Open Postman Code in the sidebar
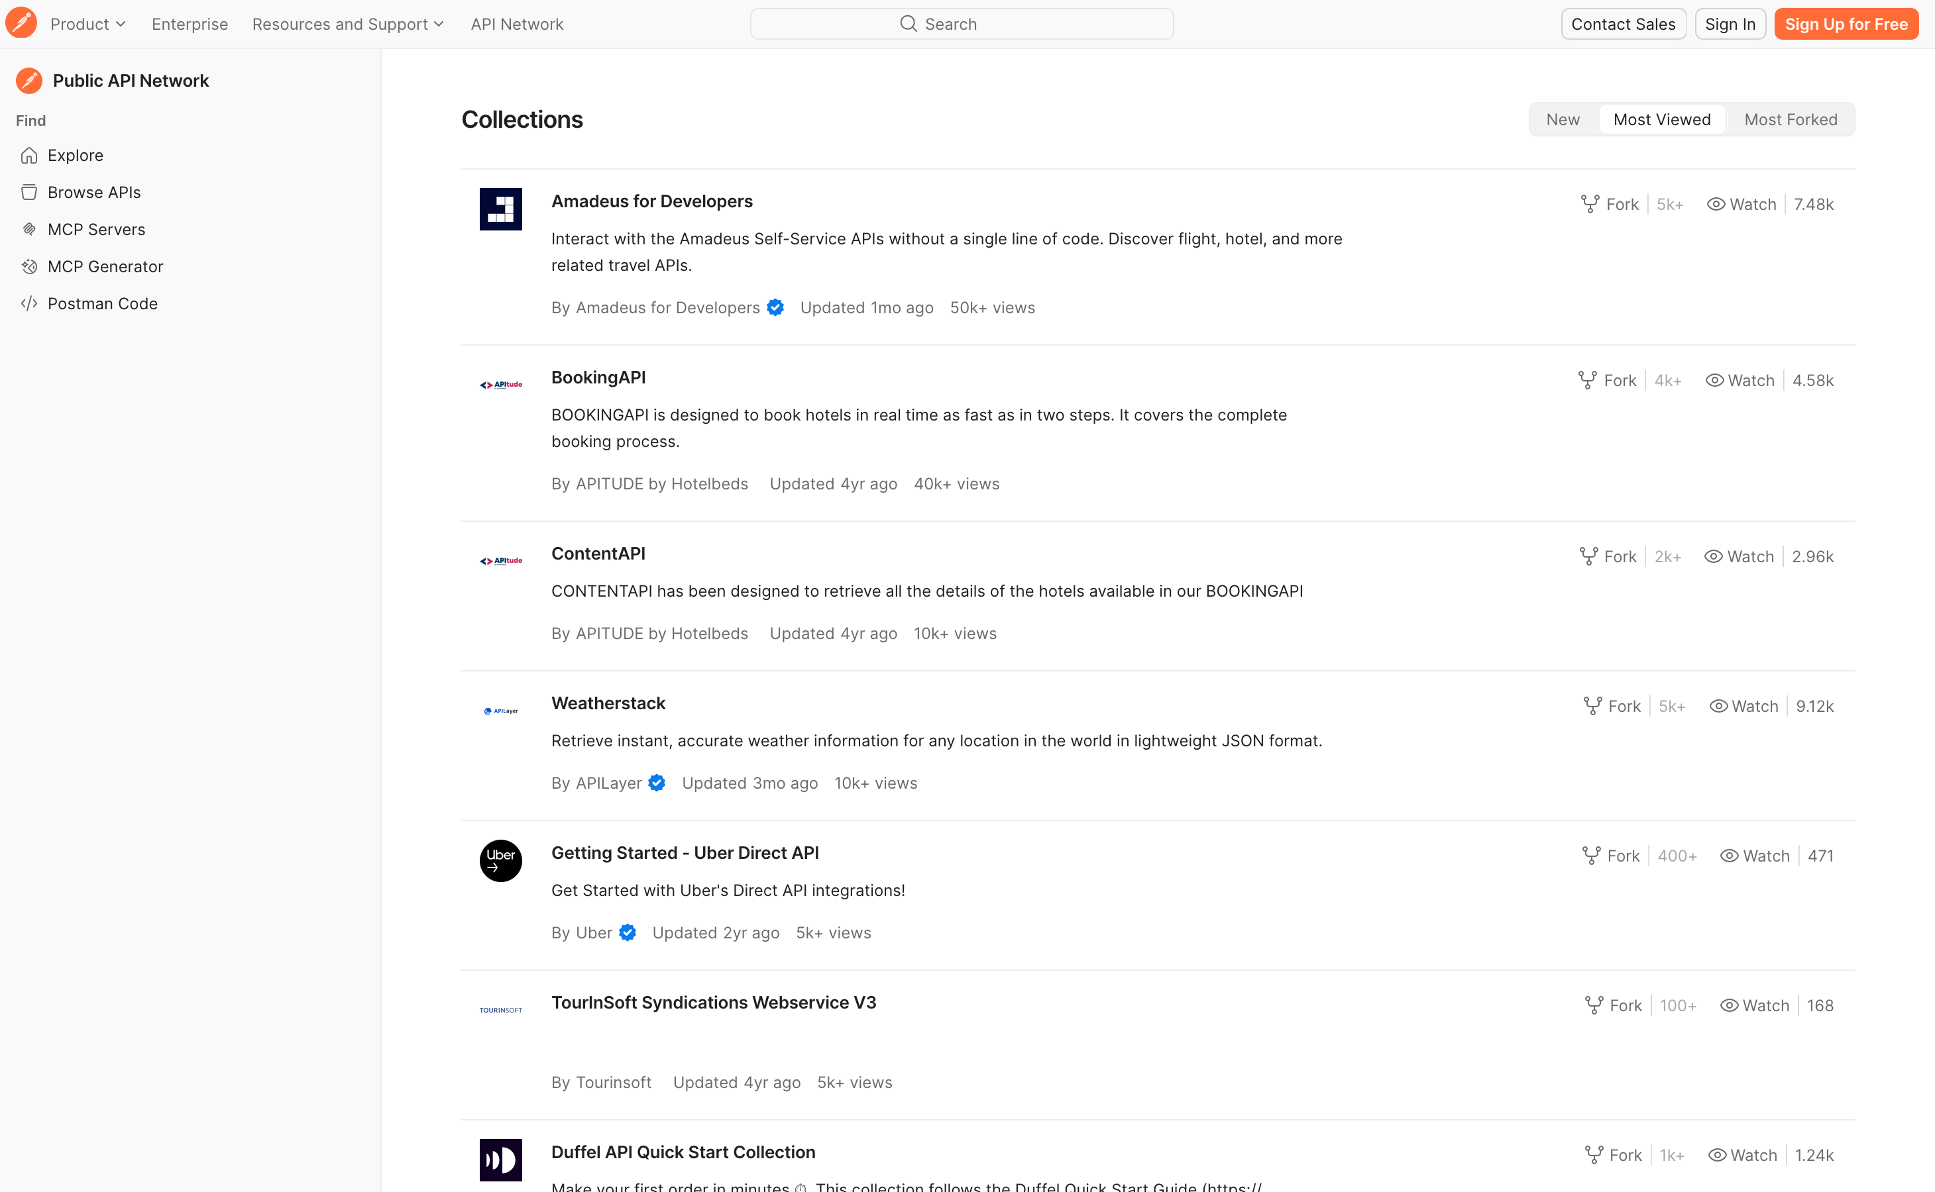The width and height of the screenshot is (1935, 1192). click(x=103, y=303)
